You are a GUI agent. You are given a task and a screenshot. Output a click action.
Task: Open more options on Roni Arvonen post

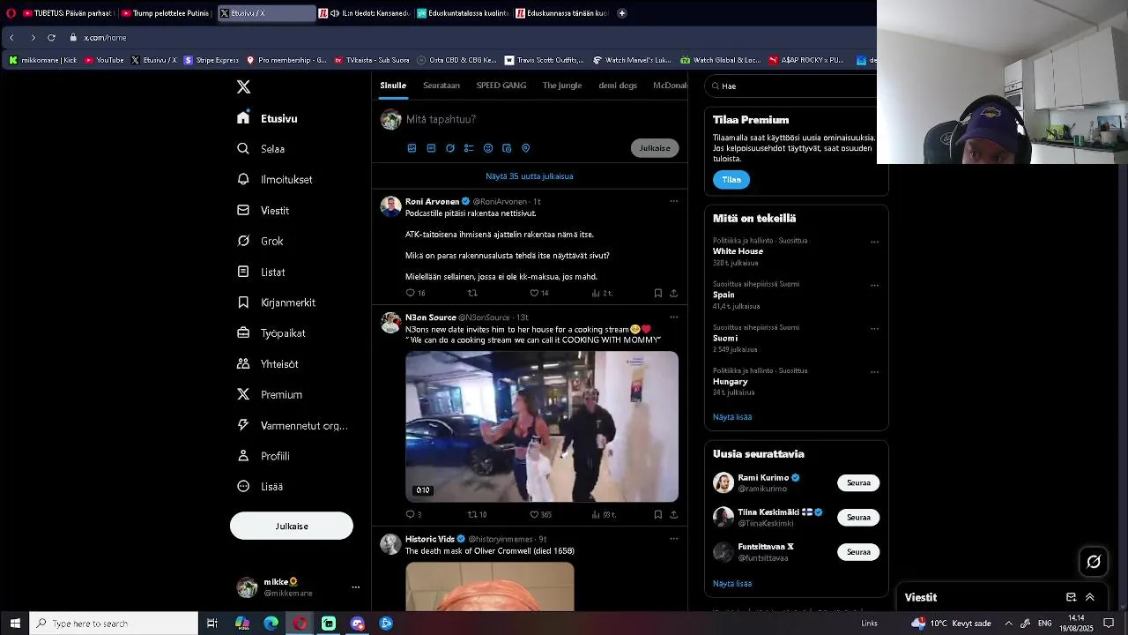click(674, 201)
